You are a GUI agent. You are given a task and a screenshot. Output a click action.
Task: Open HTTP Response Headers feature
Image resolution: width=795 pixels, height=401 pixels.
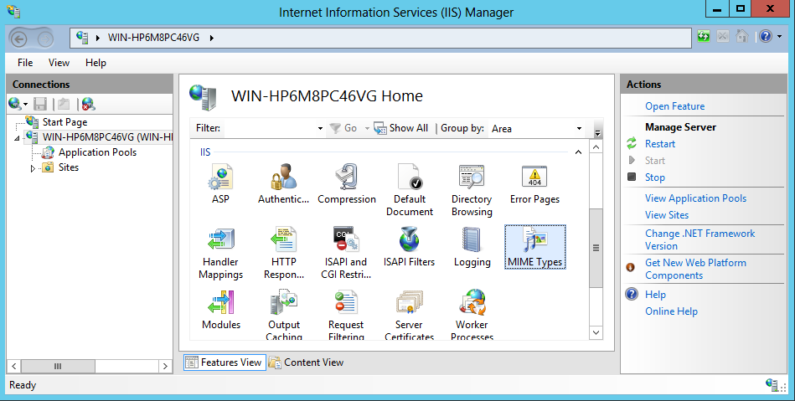[283, 253]
